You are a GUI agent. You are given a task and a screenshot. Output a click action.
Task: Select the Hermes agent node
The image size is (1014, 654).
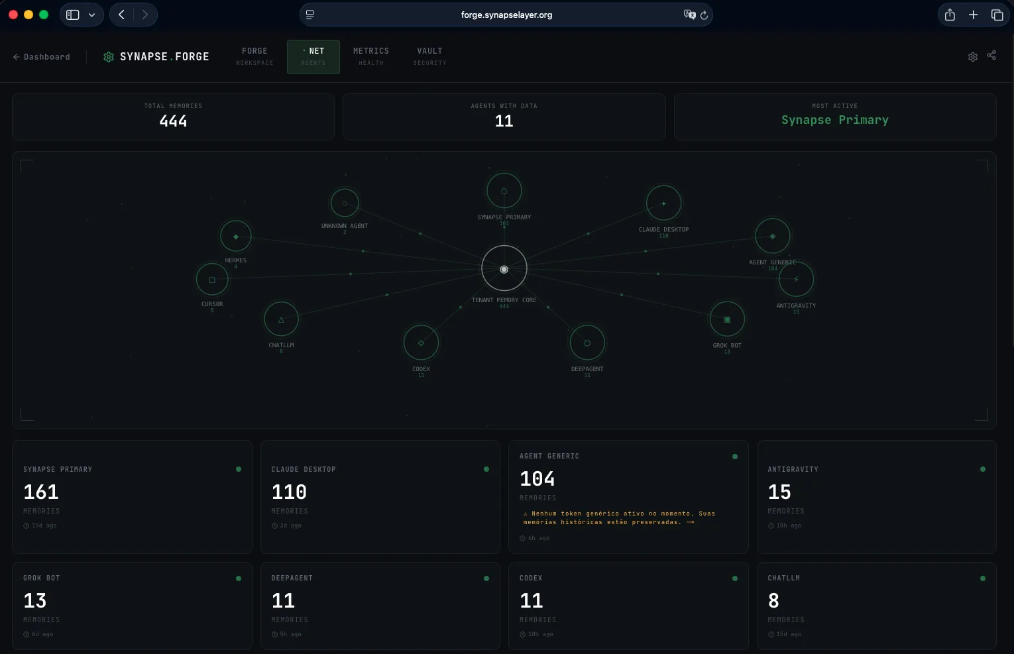point(236,237)
